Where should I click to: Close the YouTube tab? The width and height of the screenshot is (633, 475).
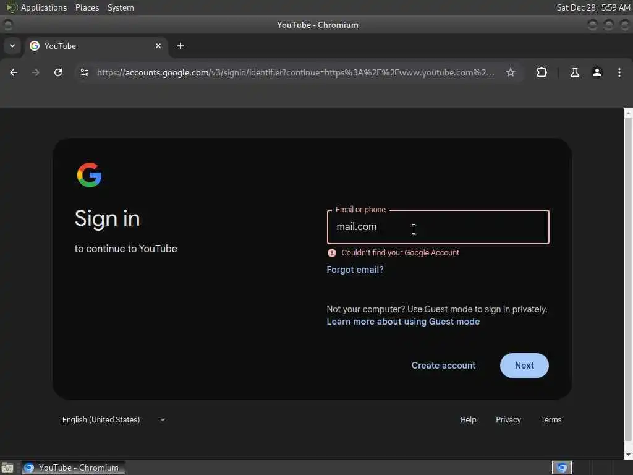coord(158,46)
